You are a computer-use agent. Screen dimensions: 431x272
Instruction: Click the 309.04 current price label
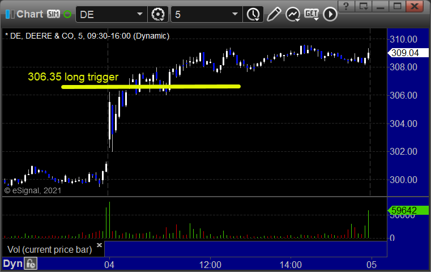tap(408, 53)
